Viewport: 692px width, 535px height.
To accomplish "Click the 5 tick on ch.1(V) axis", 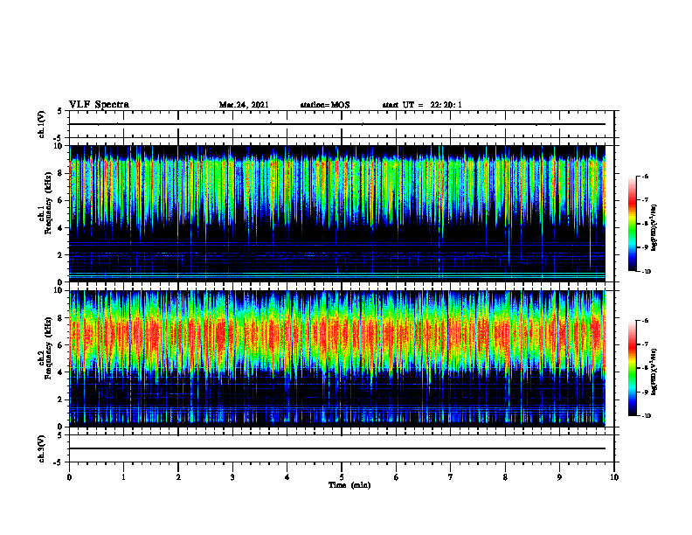I will [x=60, y=112].
